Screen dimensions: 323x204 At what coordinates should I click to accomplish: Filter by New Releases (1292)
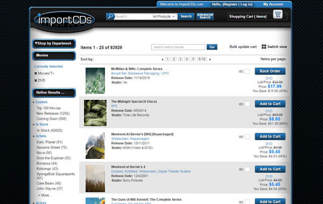[53, 113]
